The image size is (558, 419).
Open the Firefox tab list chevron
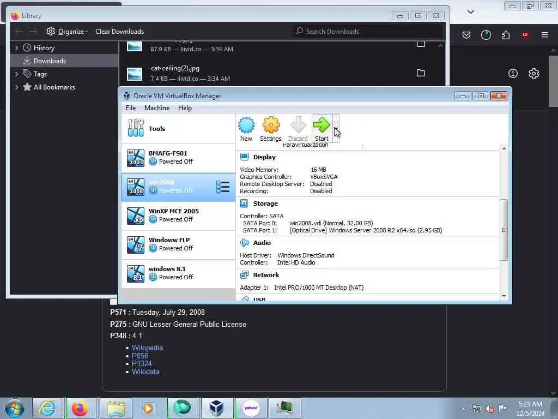(470, 12)
